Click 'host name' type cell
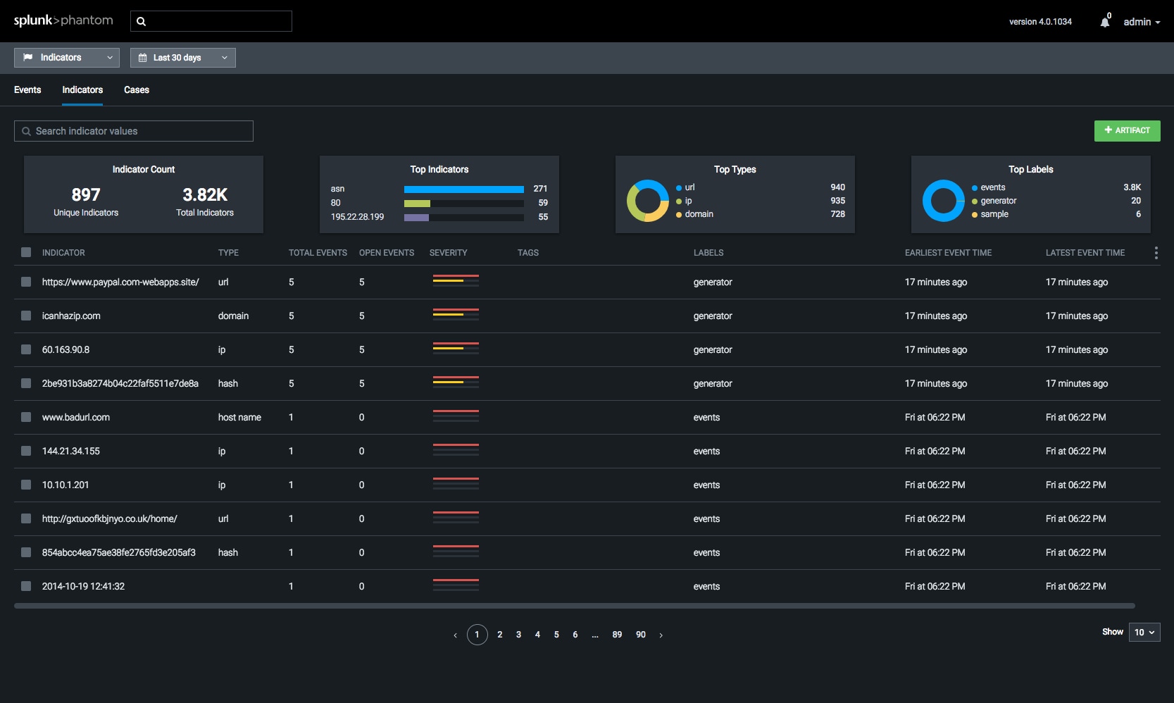 click(x=239, y=417)
